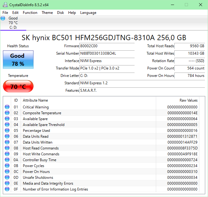Open the Theme menu

click(x=47, y=13)
